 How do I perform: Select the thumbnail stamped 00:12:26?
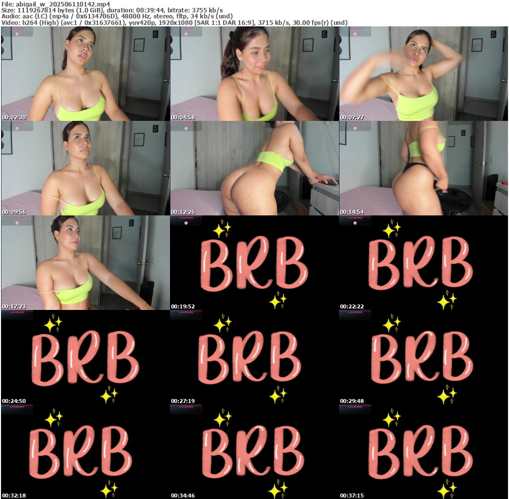tap(254, 168)
